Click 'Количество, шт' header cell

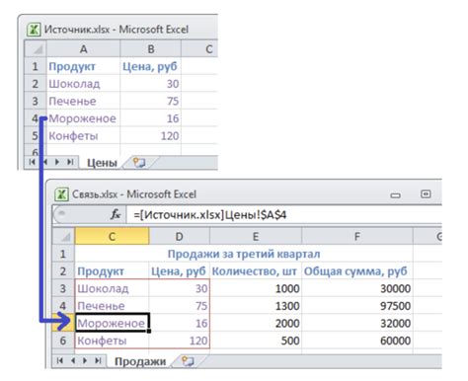tap(256, 271)
